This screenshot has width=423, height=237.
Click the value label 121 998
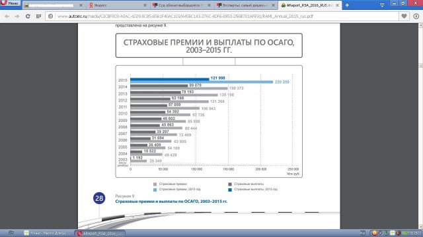[217, 78]
